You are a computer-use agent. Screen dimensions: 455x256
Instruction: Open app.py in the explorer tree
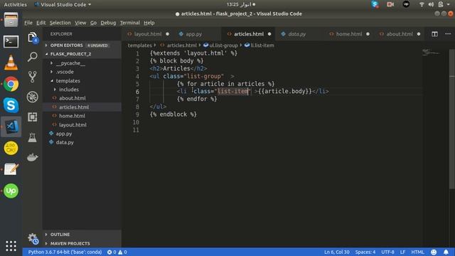[82, 134]
